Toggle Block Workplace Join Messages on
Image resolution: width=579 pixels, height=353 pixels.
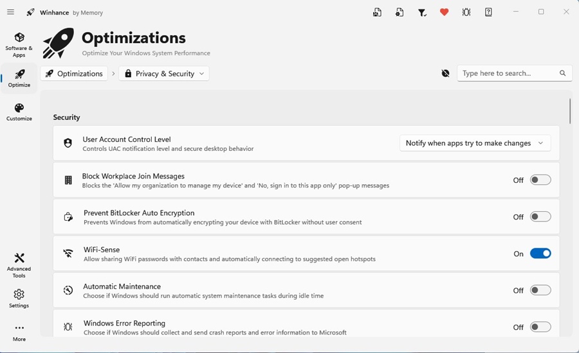tap(540, 180)
